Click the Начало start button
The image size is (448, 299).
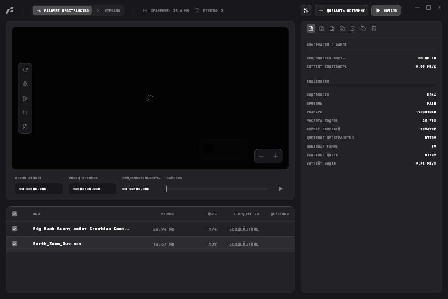pos(386,10)
